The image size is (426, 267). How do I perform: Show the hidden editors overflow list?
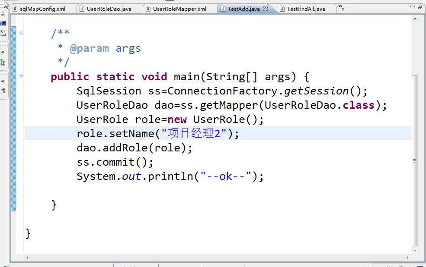[341, 8]
